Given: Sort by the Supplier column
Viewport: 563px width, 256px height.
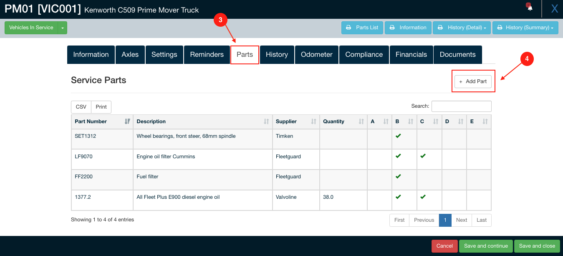Looking at the screenshot, I should coord(296,122).
